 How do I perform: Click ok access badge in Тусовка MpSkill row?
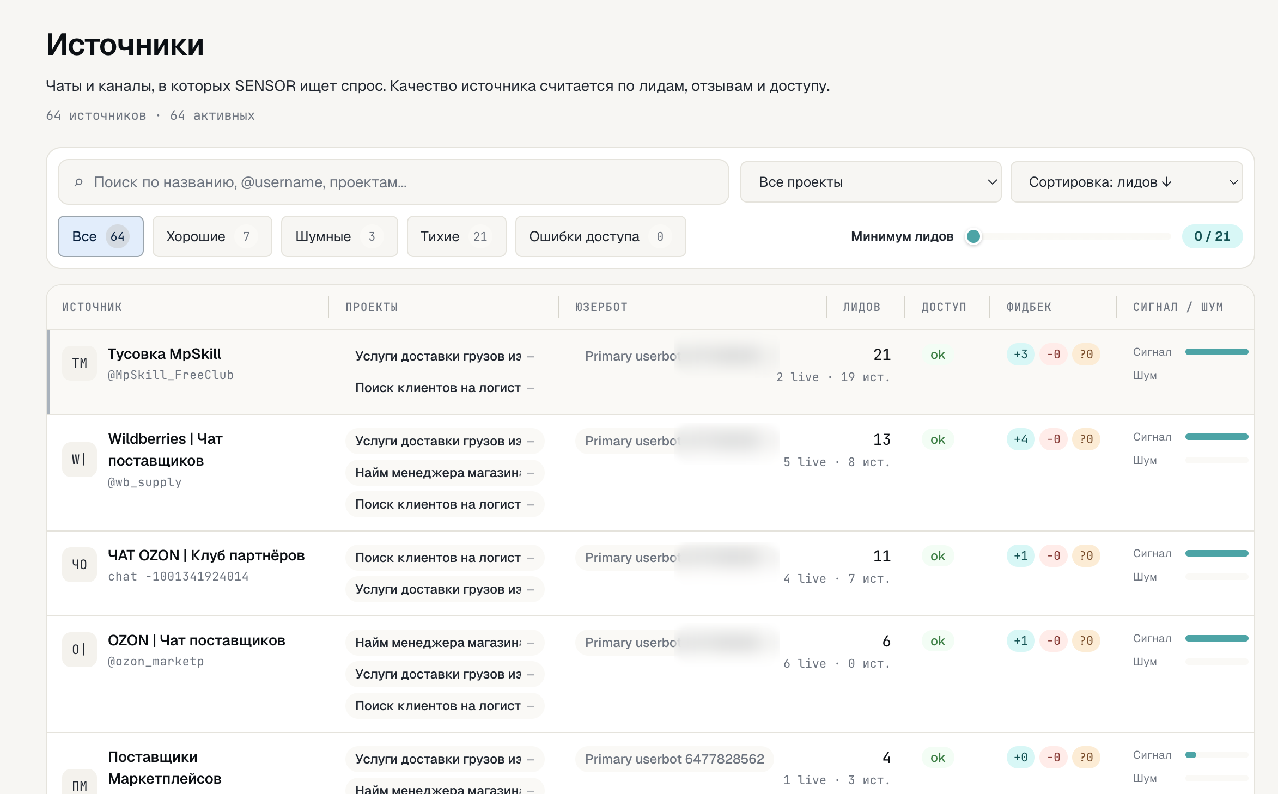point(938,355)
